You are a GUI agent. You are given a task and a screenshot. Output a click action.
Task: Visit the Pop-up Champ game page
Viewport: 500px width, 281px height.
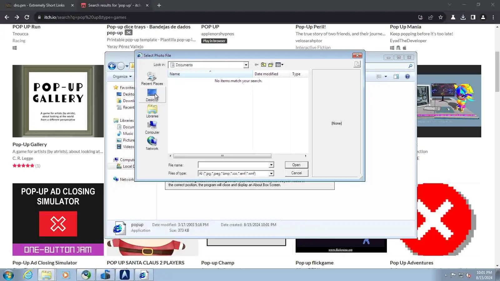click(218, 263)
